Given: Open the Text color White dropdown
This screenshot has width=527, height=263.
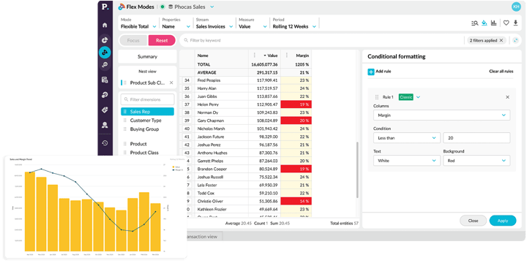Looking at the screenshot, I should pyautogui.click(x=407, y=161).
